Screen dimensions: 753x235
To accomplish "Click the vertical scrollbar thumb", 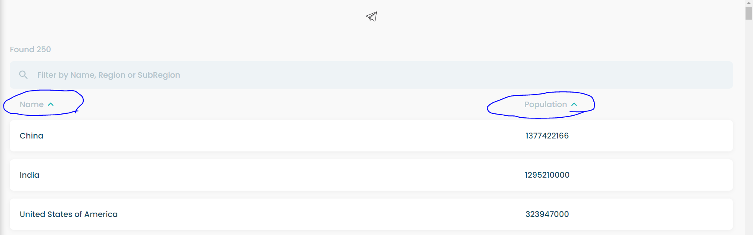I will click(749, 13).
